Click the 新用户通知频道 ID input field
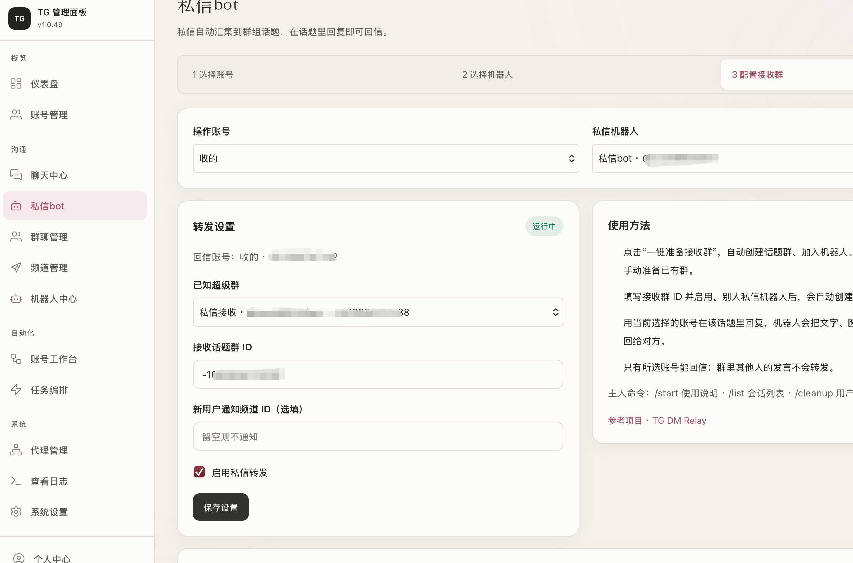Viewport: 853px width, 563px height. (x=378, y=436)
